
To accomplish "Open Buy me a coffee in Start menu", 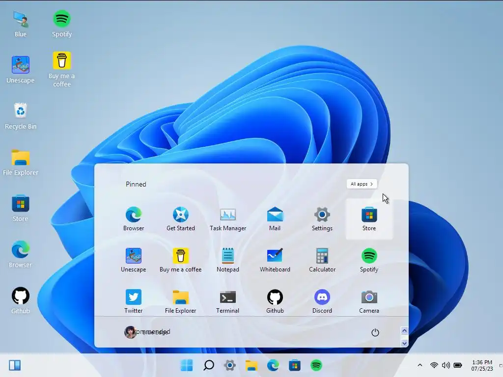I will pos(181,261).
